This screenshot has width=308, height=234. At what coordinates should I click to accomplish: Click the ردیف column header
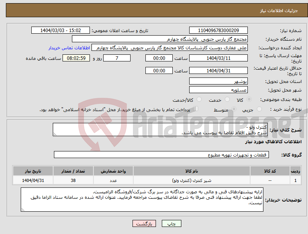pos(295,171)
